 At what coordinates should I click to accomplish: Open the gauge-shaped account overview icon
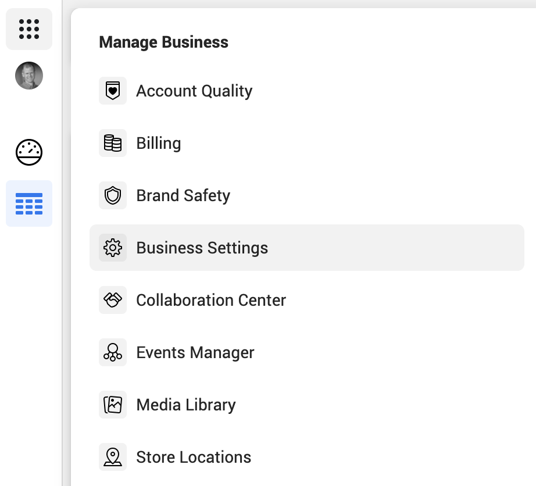click(29, 152)
